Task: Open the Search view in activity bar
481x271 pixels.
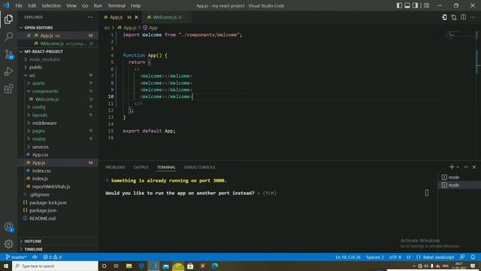Action: point(8,37)
